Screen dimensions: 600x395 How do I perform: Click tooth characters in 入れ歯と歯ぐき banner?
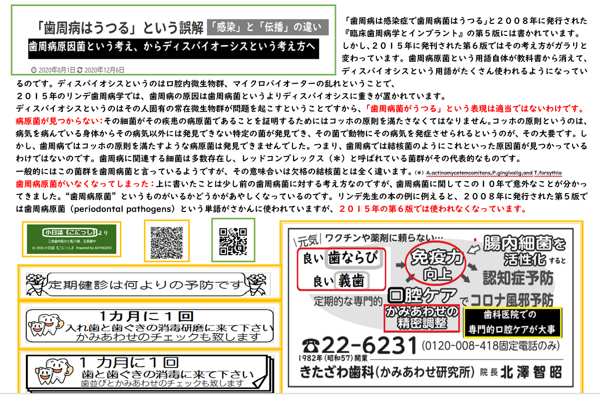pos(42,324)
